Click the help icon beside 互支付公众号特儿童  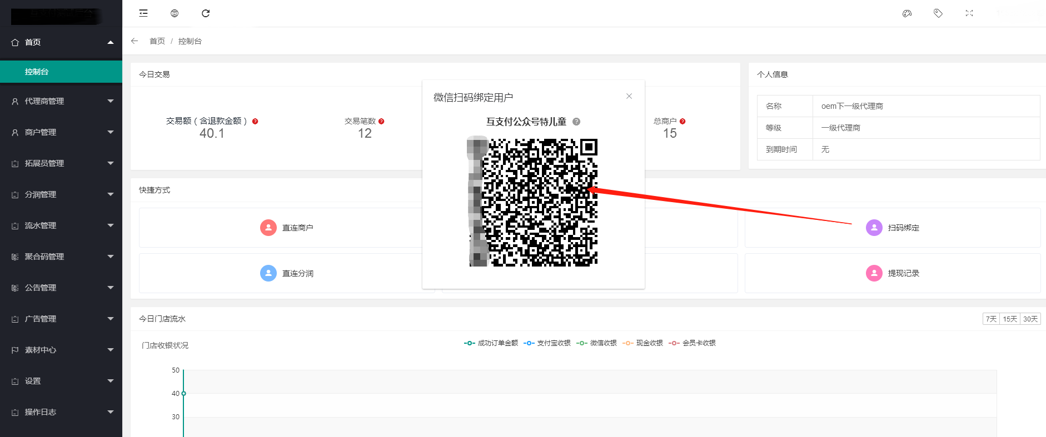(x=576, y=122)
